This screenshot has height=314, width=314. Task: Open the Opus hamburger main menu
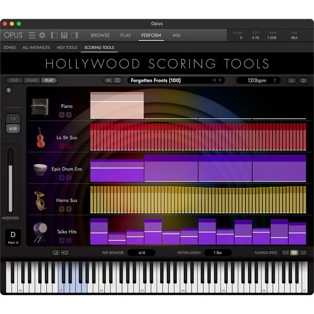(x=32, y=35)
